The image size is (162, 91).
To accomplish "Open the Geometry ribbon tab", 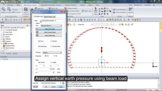I will click(x=10, y=5).
